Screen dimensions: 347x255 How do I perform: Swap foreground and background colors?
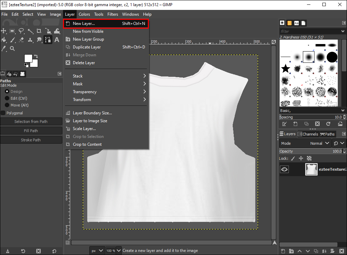tap(36, 56)
